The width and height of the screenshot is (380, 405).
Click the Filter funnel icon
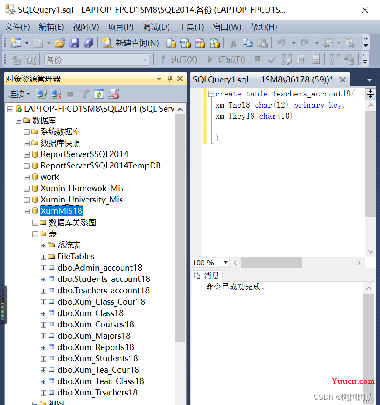(x=85, y=94)
